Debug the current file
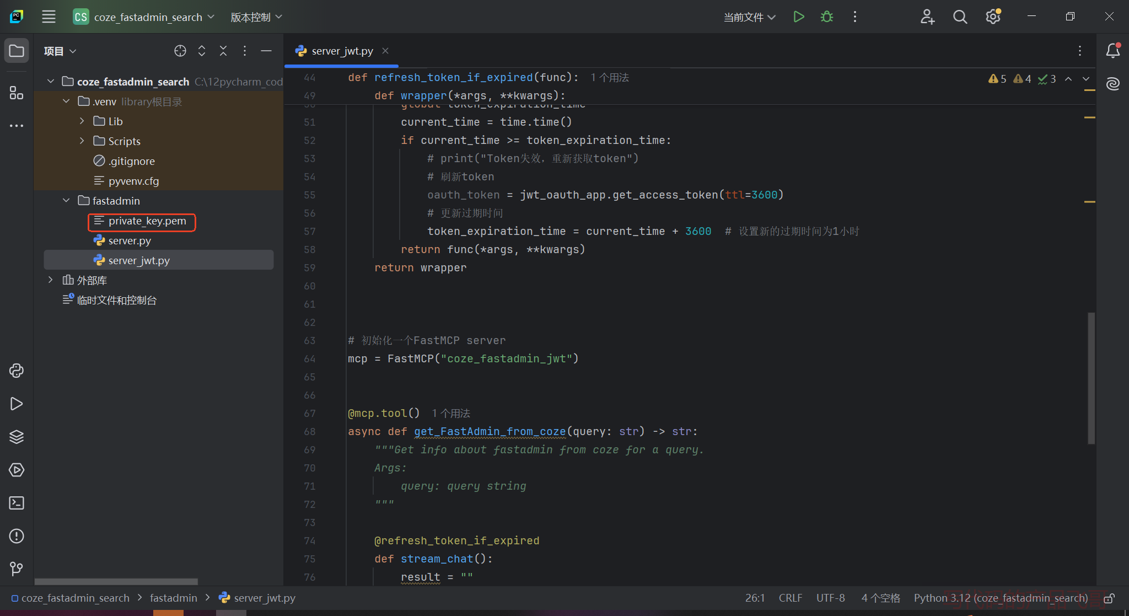This screenshot has height=616, width=1129. [x=827, y=17]
